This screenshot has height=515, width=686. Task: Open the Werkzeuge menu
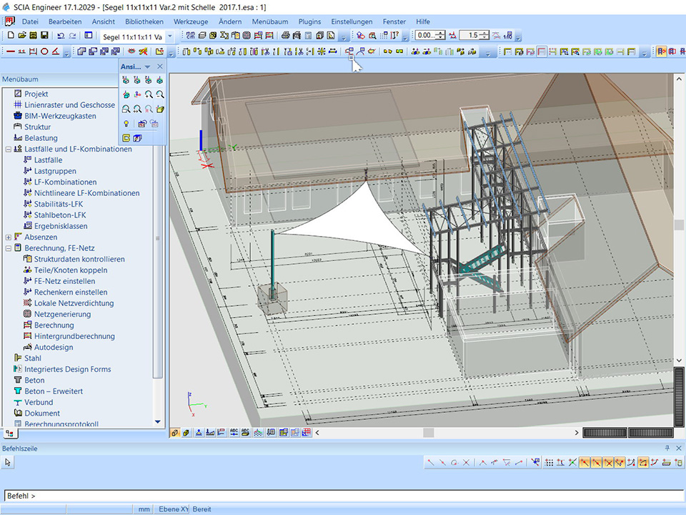tap(192, 21)
